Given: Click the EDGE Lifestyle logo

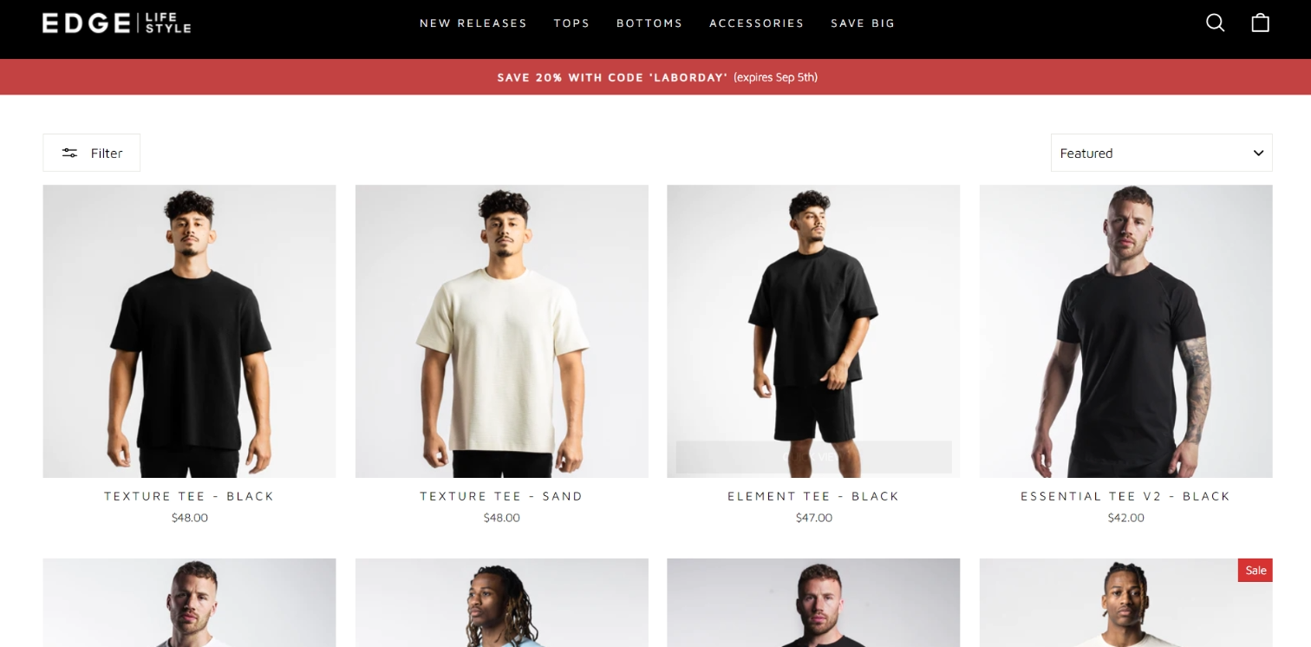Looking at the screenshot, I should (117, 23).
